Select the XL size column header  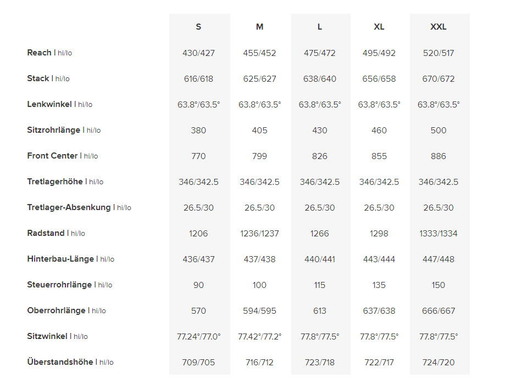[x=379, y=27]
